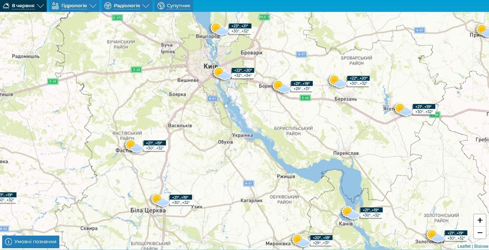Click the Васильків city label
489x250 pixels.
(180, 125)
